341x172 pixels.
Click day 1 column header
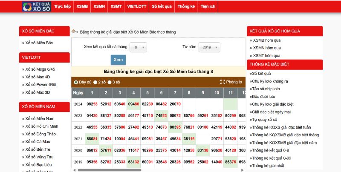[x=92, y=93]
